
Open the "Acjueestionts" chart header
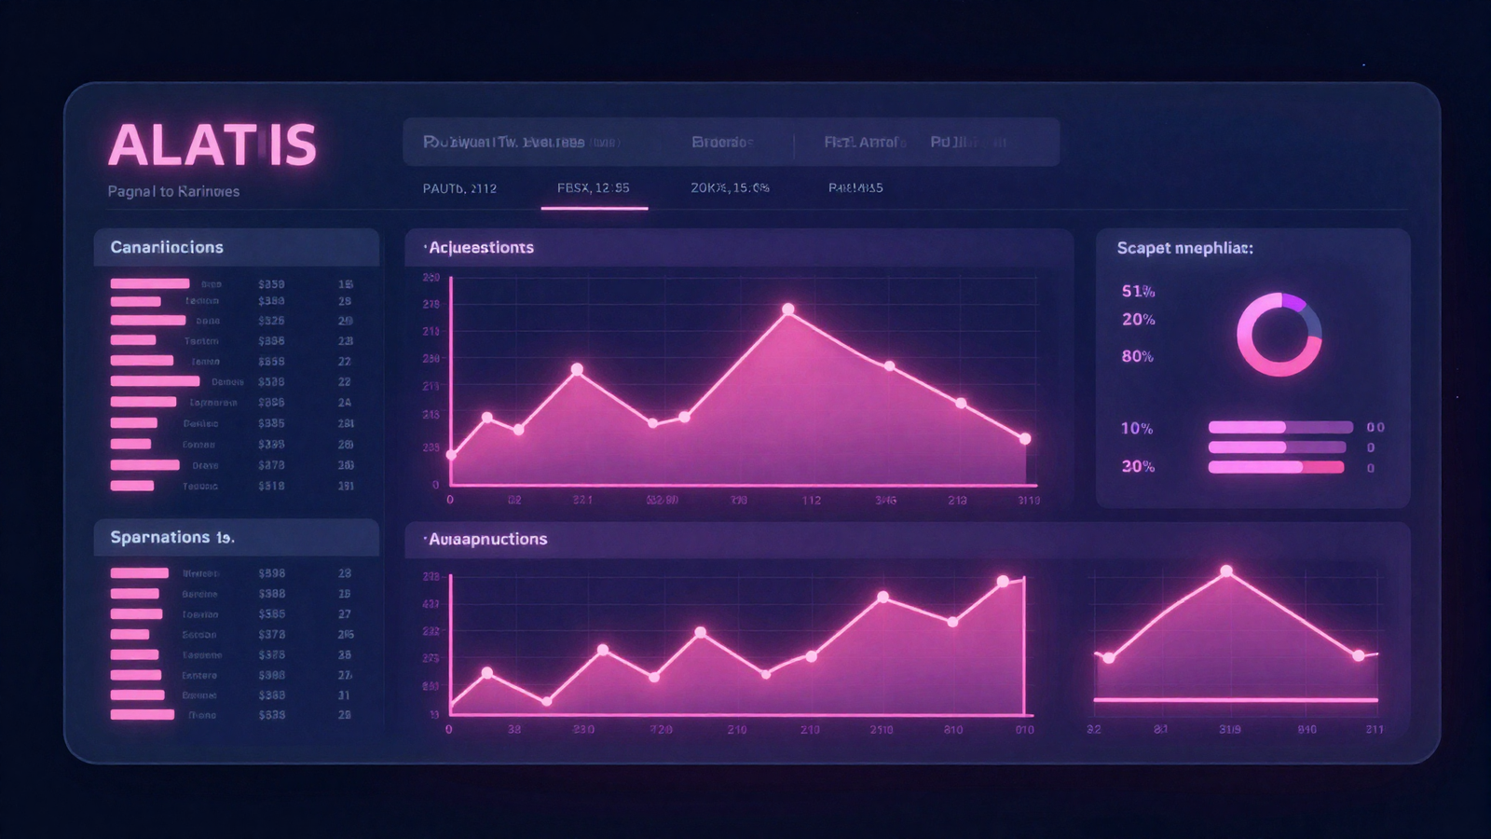[739, 247]
